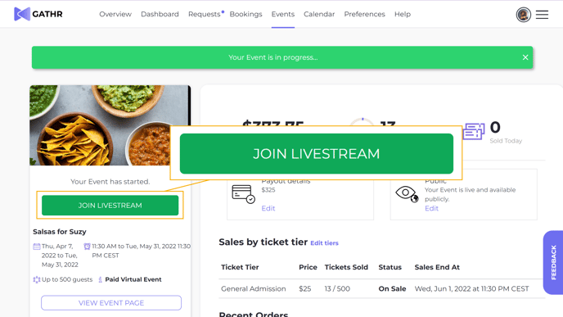
Task: Click the calendar date icon
Action: (x=36, y=247)
